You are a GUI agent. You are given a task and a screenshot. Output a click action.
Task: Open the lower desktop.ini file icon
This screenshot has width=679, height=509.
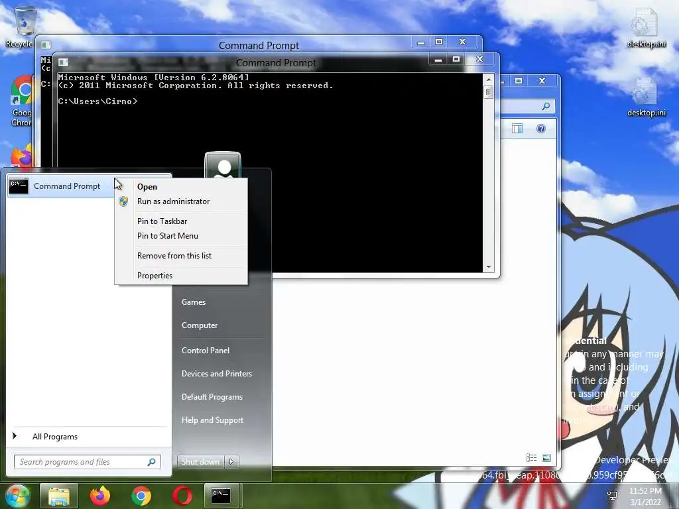[x=646, y=97]
